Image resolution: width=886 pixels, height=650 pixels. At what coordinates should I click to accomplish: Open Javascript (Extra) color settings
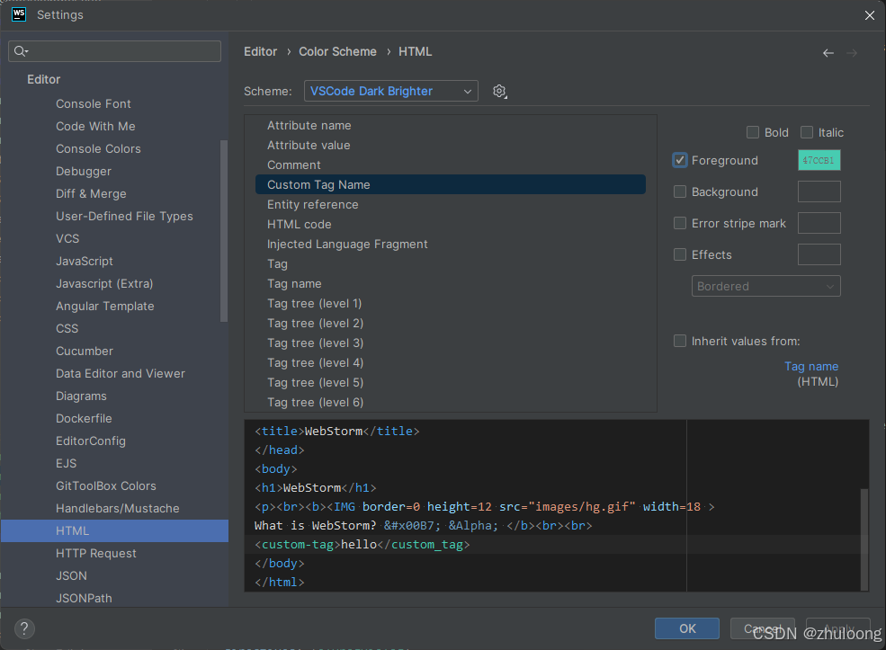(104, 283)
